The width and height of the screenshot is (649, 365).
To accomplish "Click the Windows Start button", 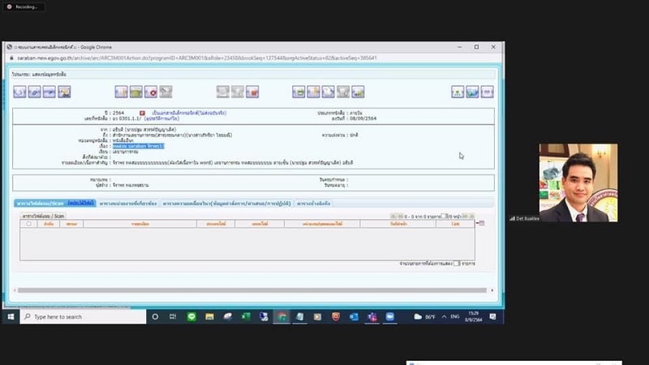I will tap(12, 316).
